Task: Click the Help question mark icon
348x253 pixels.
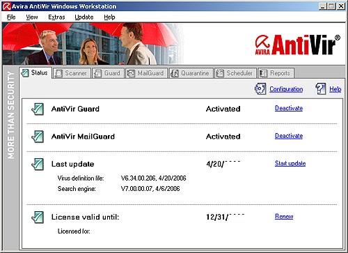Action: (x=321, y=89)
